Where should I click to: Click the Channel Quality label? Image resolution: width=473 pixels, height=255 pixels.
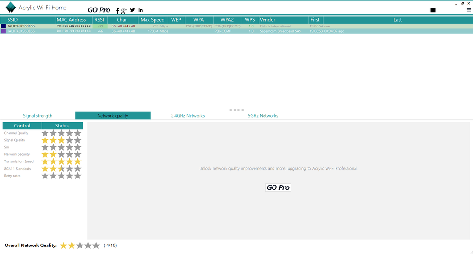pos(16,133)
